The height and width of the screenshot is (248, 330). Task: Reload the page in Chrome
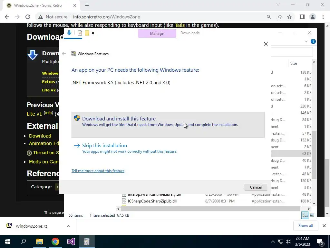28,17
